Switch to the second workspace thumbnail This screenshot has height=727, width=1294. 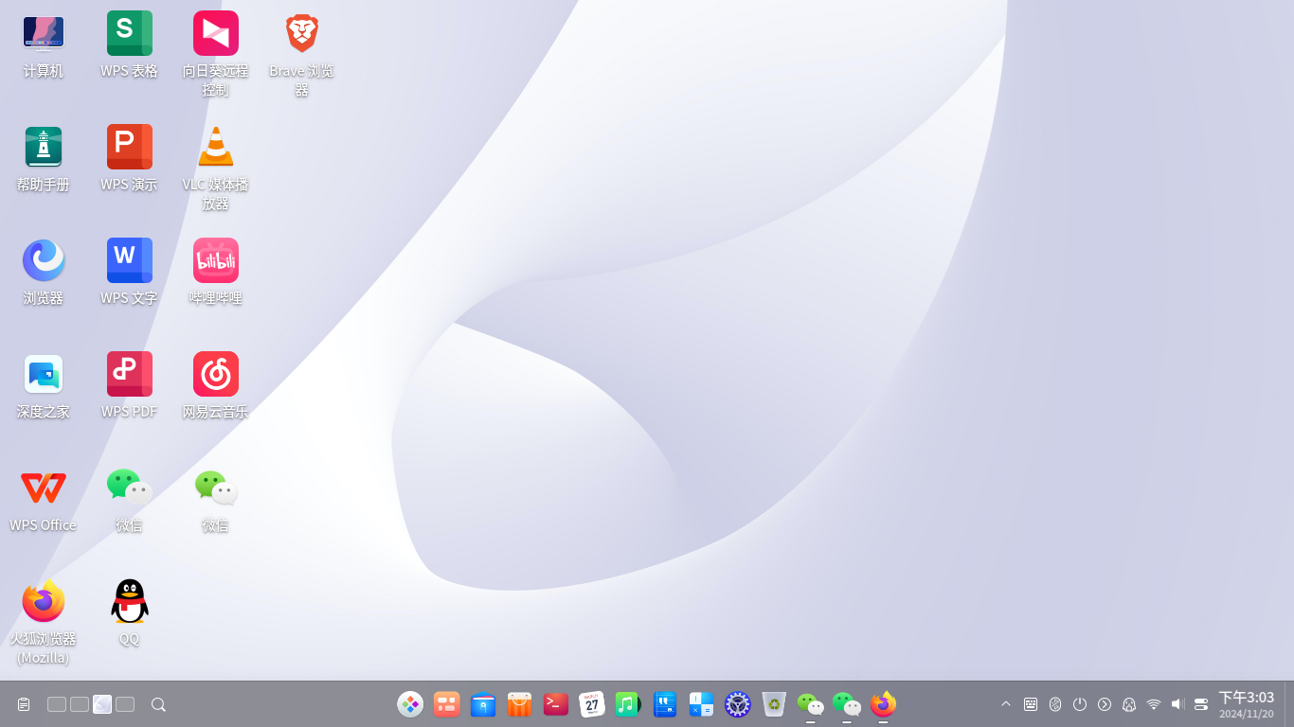coord(80,704)
